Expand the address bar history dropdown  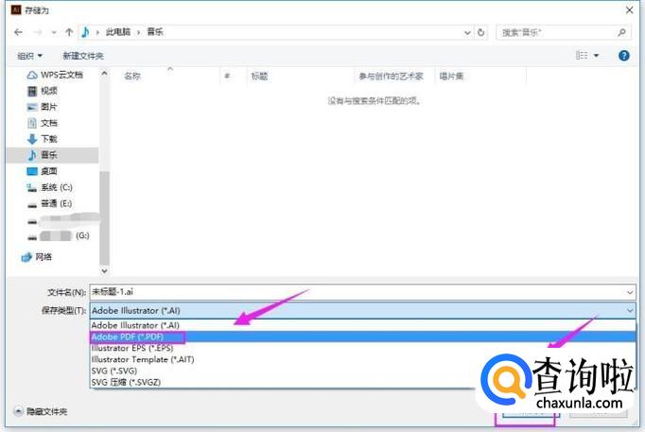point(467,32)
